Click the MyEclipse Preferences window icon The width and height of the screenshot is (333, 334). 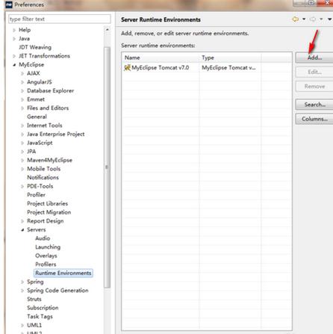click(9, 4)
